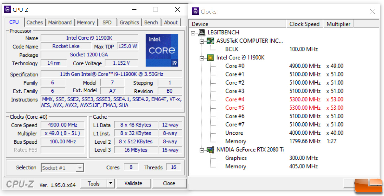384x196 pixels.
Task: Select the Core #6 row
Action: [x=235, y=116]
